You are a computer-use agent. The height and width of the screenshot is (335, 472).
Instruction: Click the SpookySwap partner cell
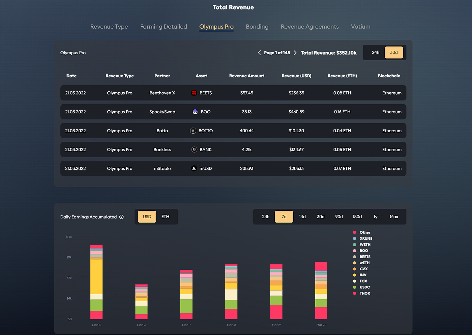tap(162, 112)
